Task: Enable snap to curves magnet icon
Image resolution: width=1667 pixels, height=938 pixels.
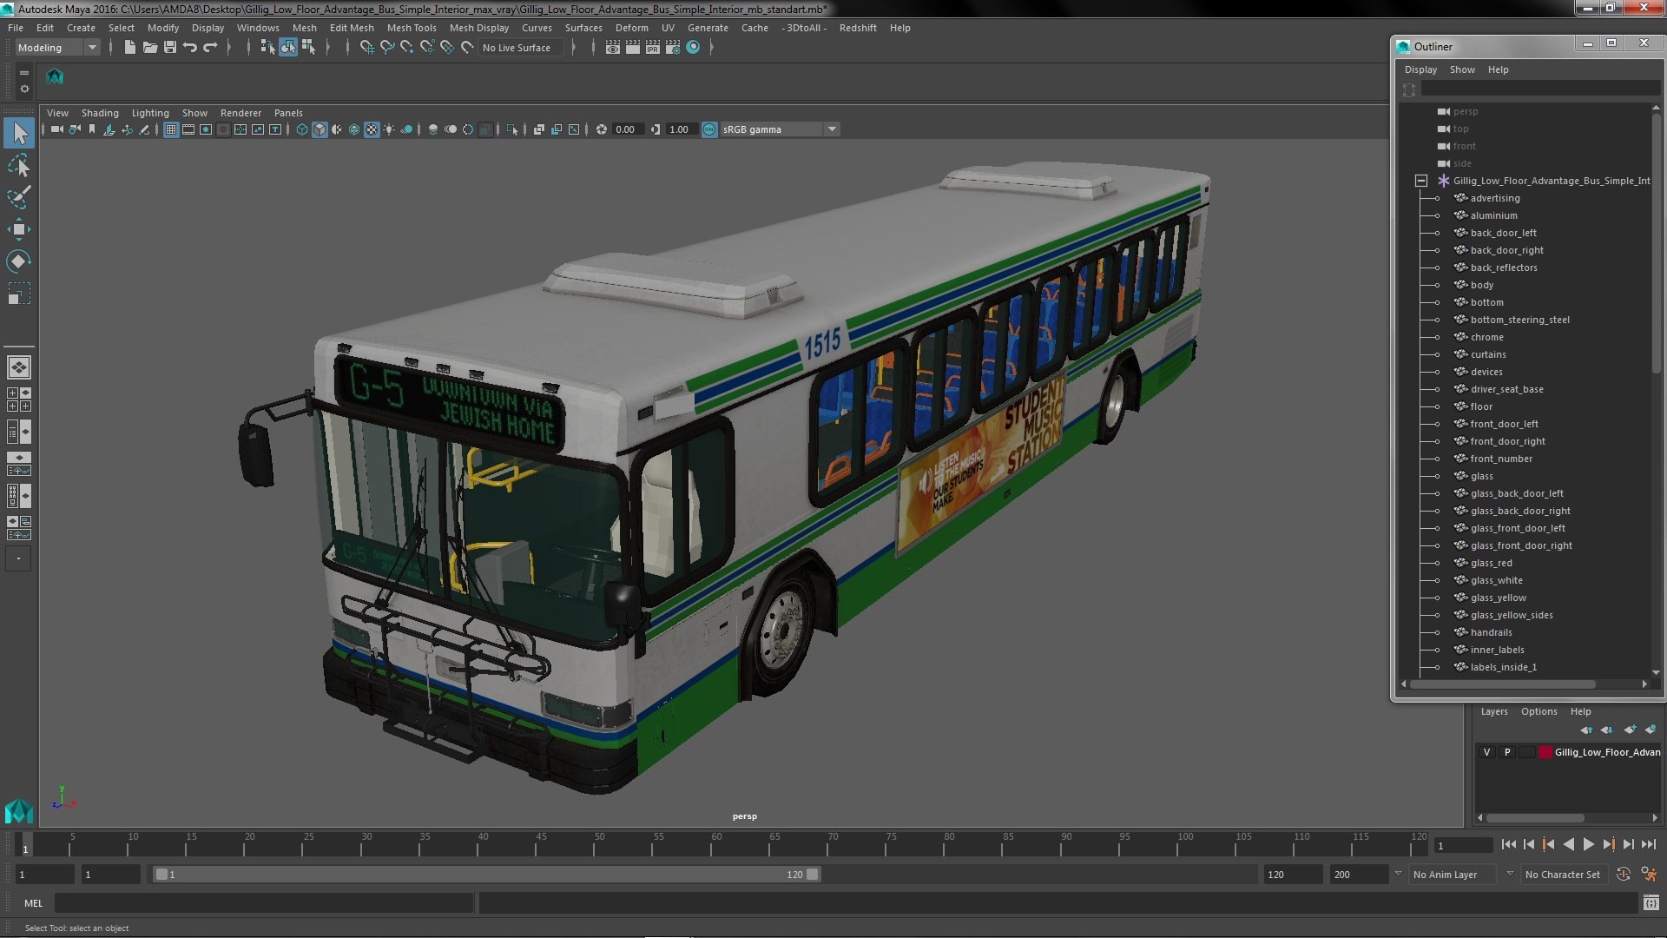Action: [x=387, y=47]
